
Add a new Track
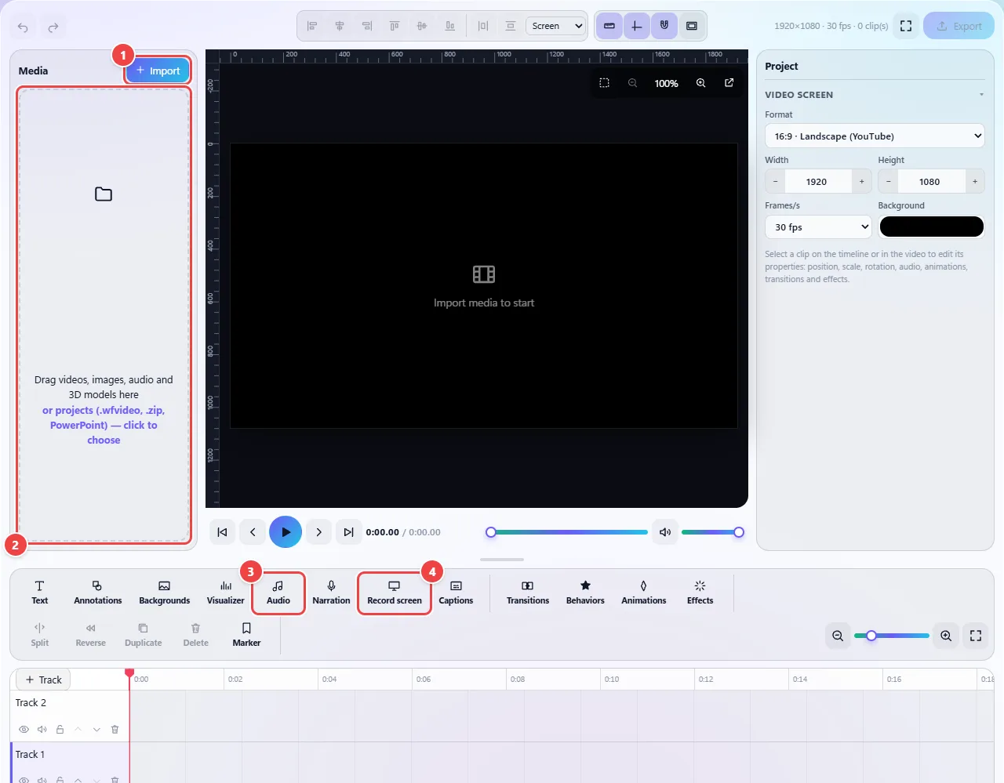click(x=43, y=680)
